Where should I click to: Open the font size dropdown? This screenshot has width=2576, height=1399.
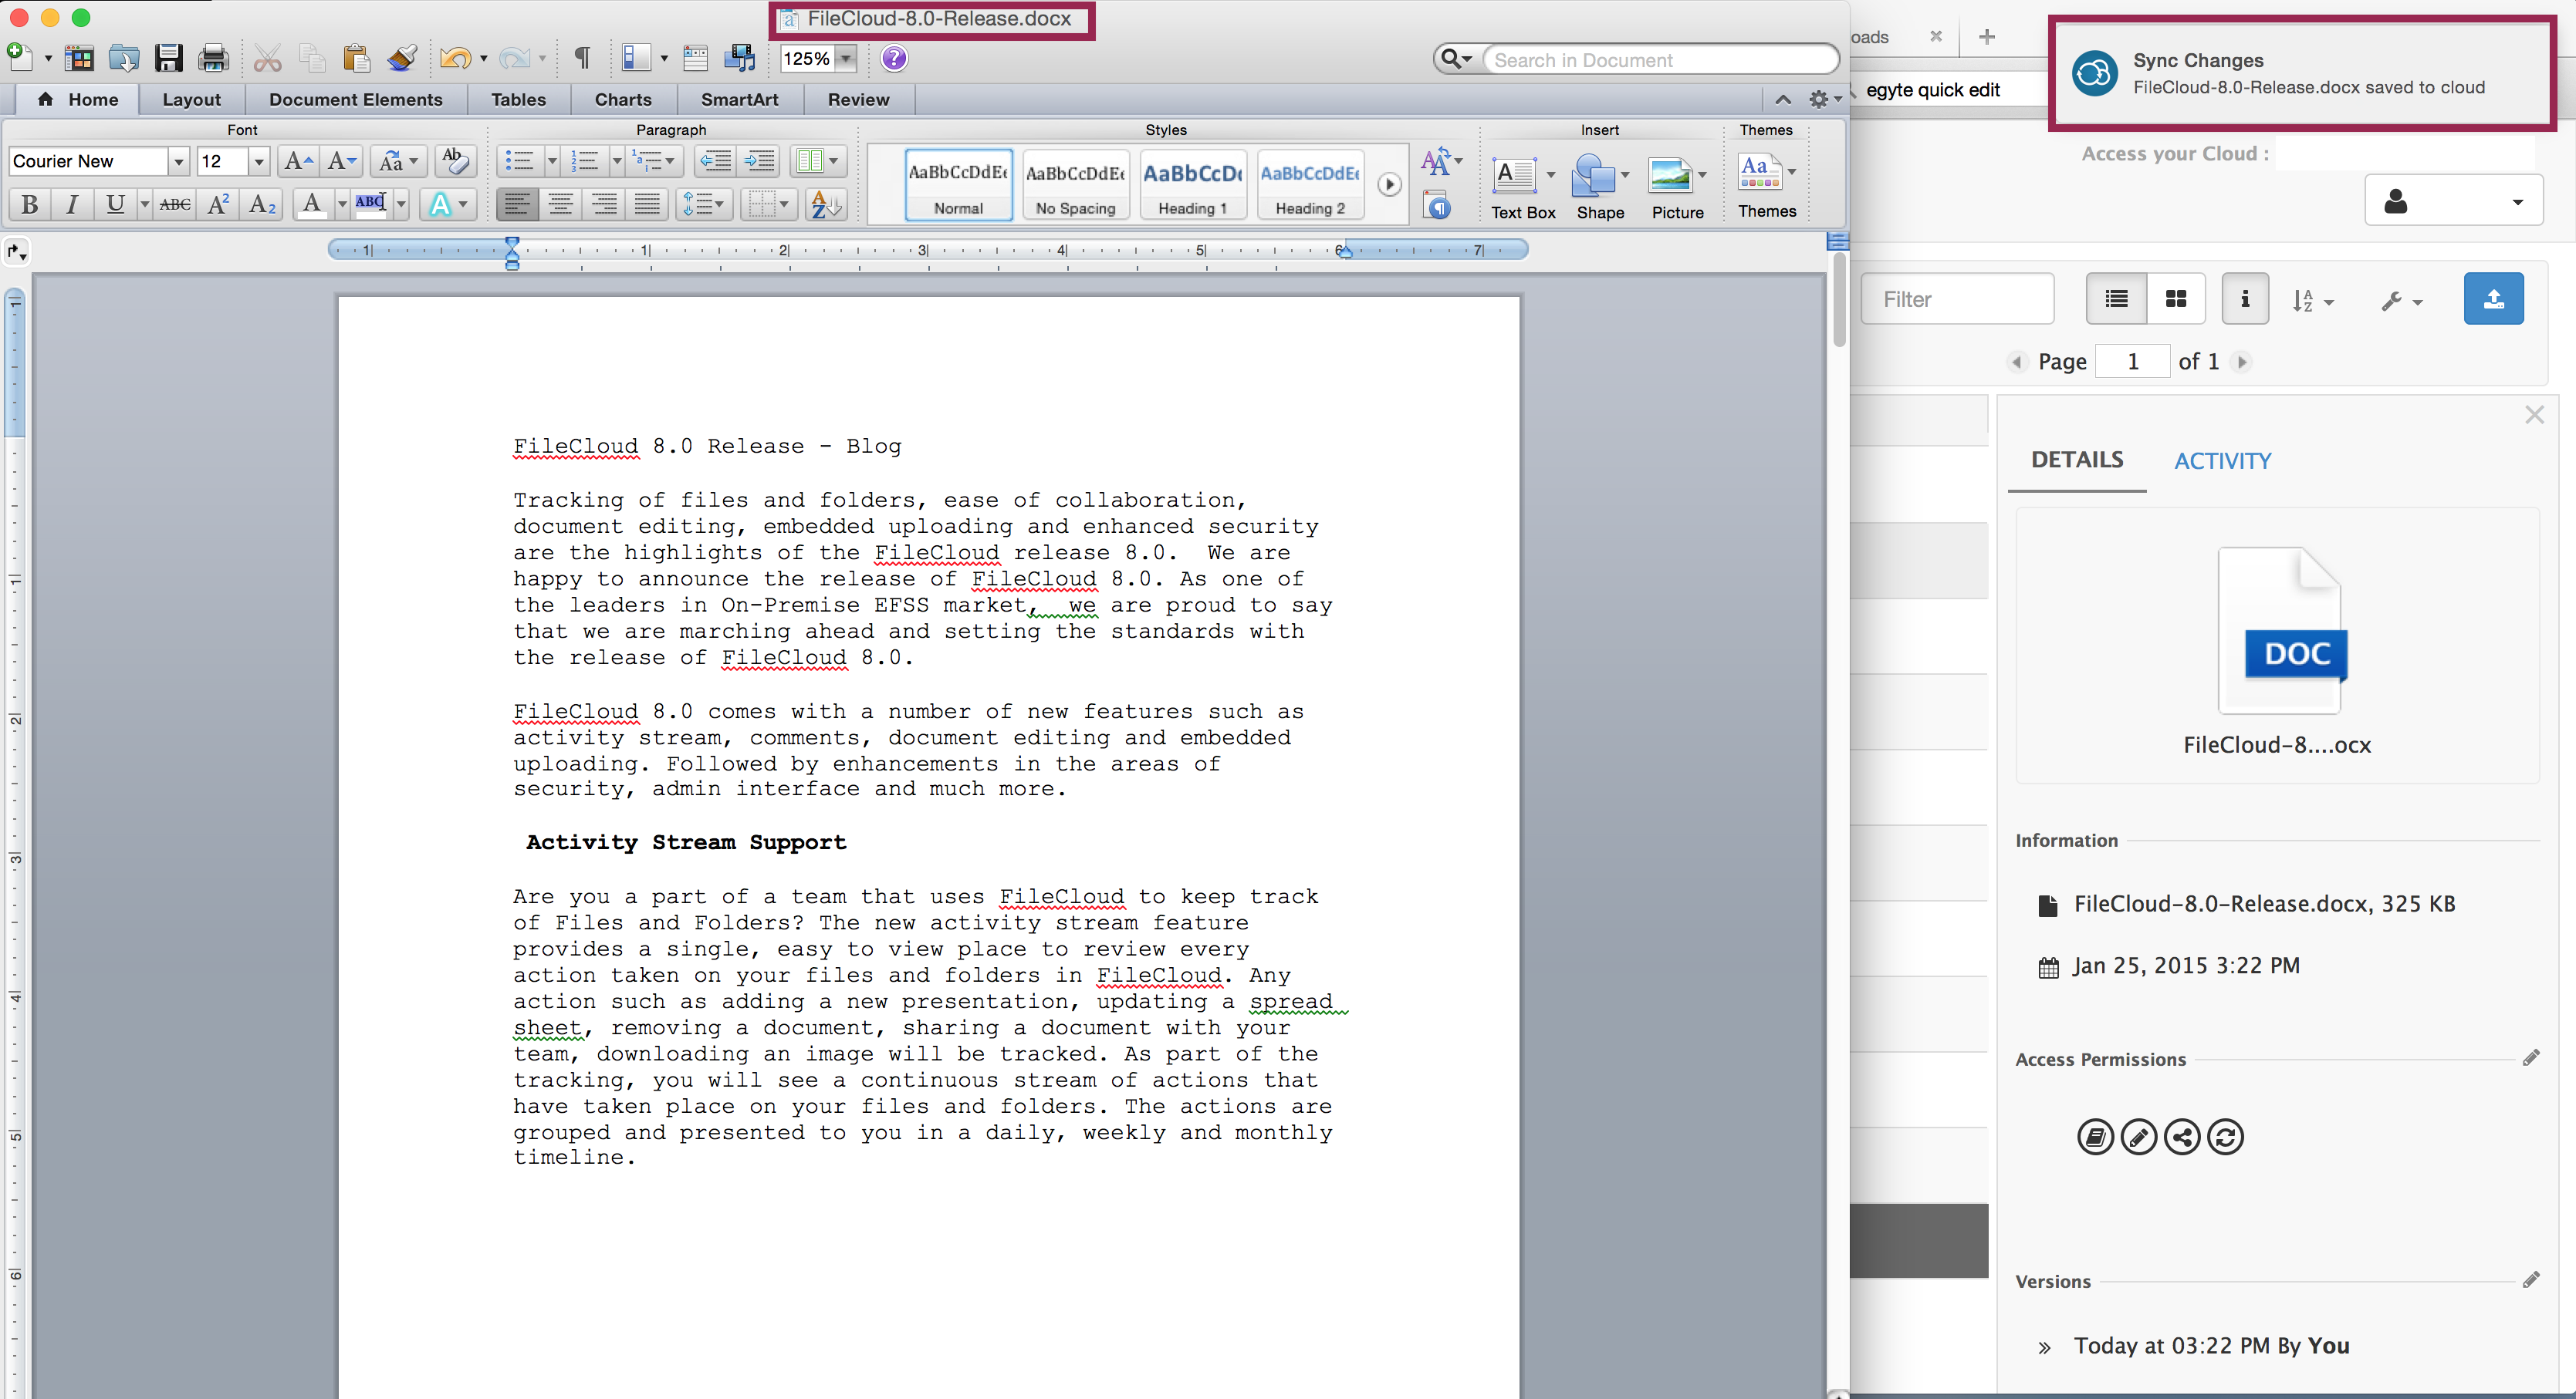259,161
